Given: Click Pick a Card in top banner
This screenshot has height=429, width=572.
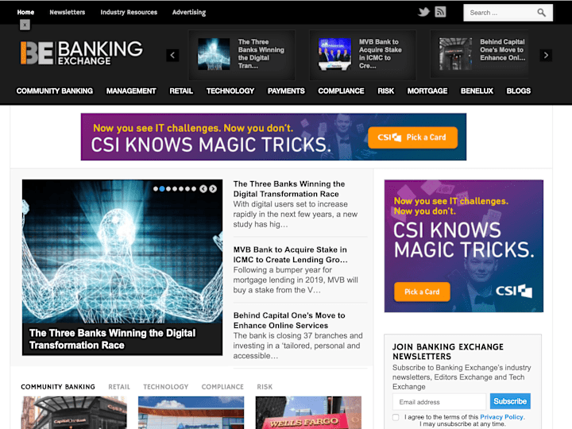Looking at the screenshot, I should tap(412, 137).
